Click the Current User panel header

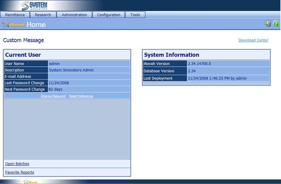(23, 55)
